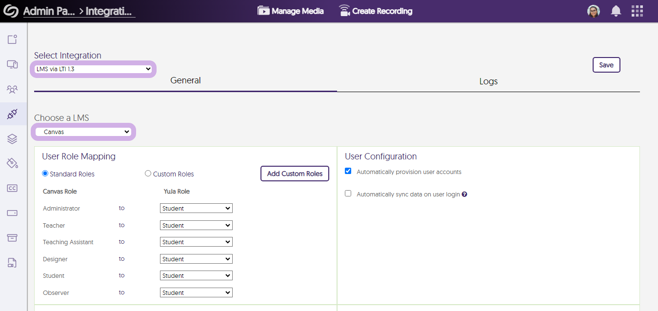This screenshot has width=658, height=311.
Task: Select the Custom Roles radio button
Action: [x=148, y=174]
